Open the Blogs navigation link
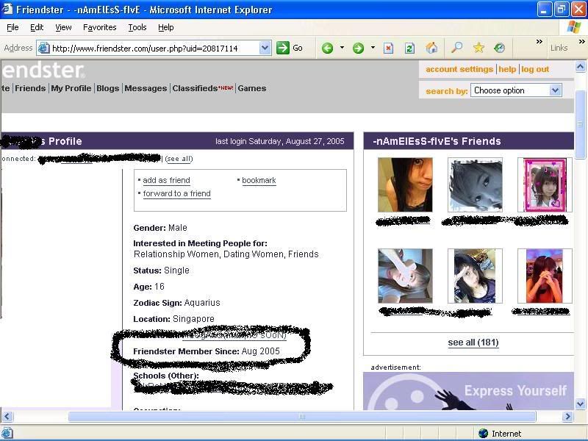 tap(107, 88)
